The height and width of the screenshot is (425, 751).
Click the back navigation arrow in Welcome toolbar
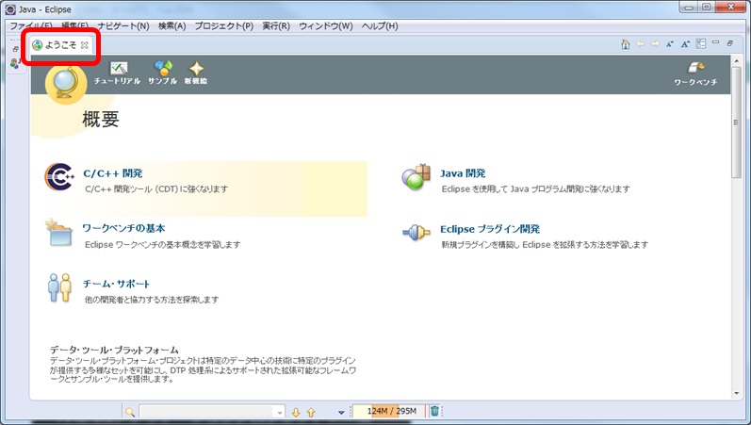[641, 44]
